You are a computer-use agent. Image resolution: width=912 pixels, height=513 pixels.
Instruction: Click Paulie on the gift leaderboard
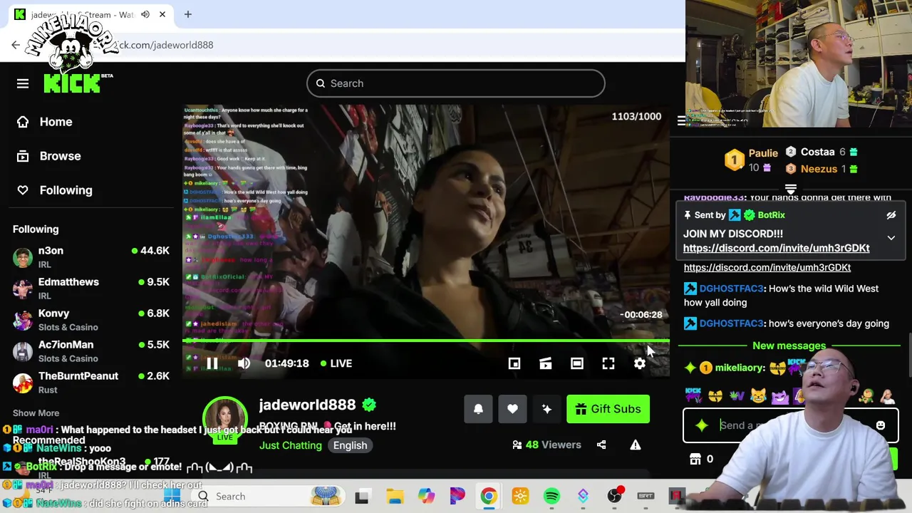[x=763, y=152]
